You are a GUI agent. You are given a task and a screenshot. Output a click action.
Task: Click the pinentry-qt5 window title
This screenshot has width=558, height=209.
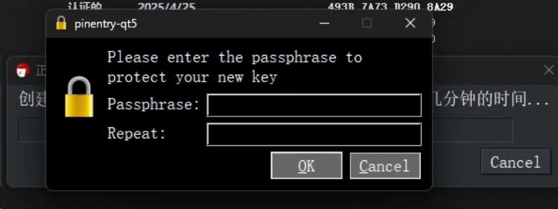point(106,24)
